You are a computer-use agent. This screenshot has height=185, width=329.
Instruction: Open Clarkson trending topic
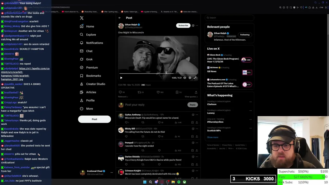[x=212, y=104]
